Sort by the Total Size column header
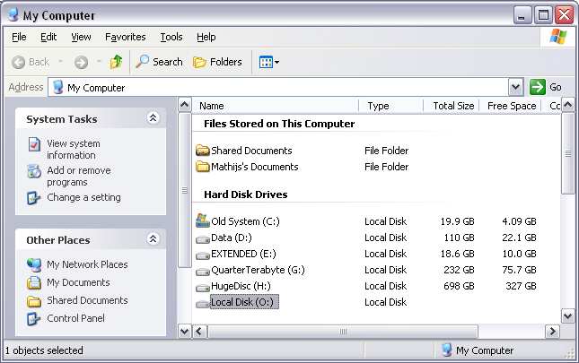 pos(452,106)
